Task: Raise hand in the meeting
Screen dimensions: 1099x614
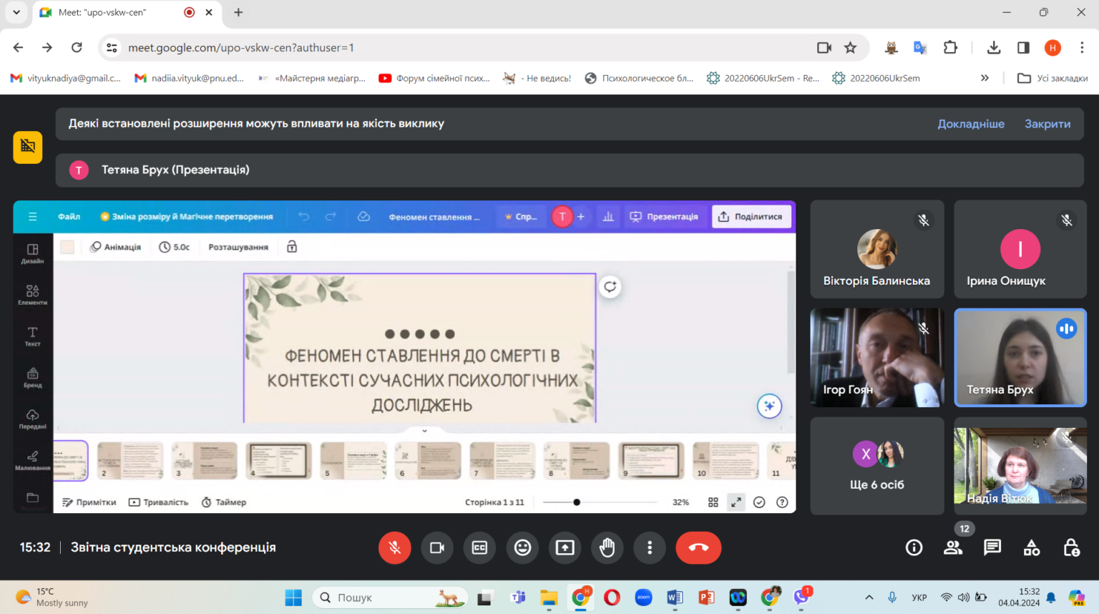Action: point(607,547)
